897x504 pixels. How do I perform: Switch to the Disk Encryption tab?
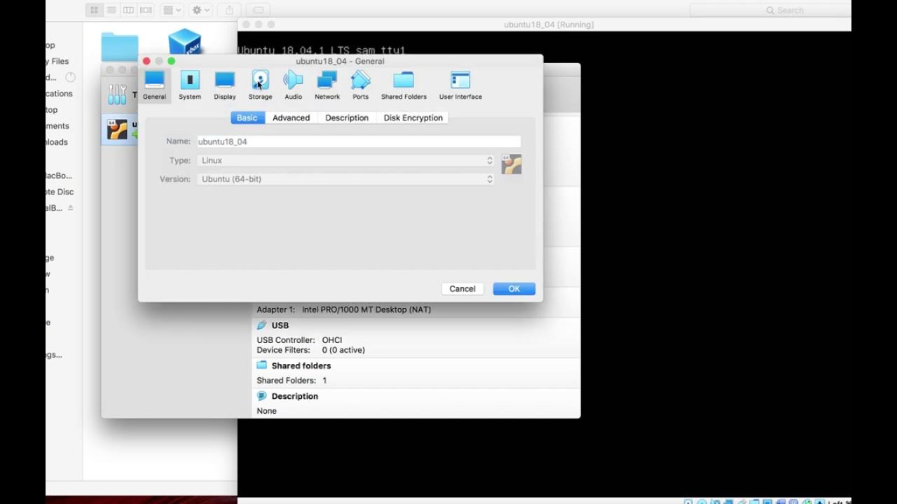(x=413, y=118)
